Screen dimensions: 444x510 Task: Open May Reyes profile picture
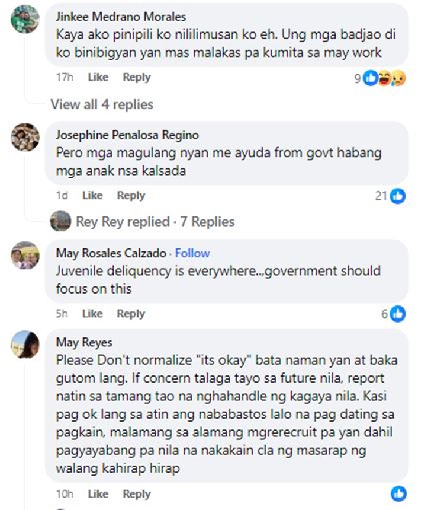click(x=25, y=345)
